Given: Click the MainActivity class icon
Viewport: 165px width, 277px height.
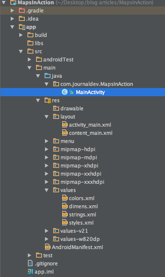Looking at the screenshot, I should coord(65,92).
